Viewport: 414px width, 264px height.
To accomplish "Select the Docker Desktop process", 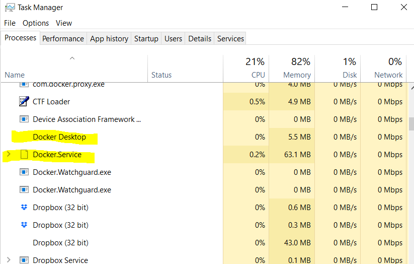I will click(203, 137).
